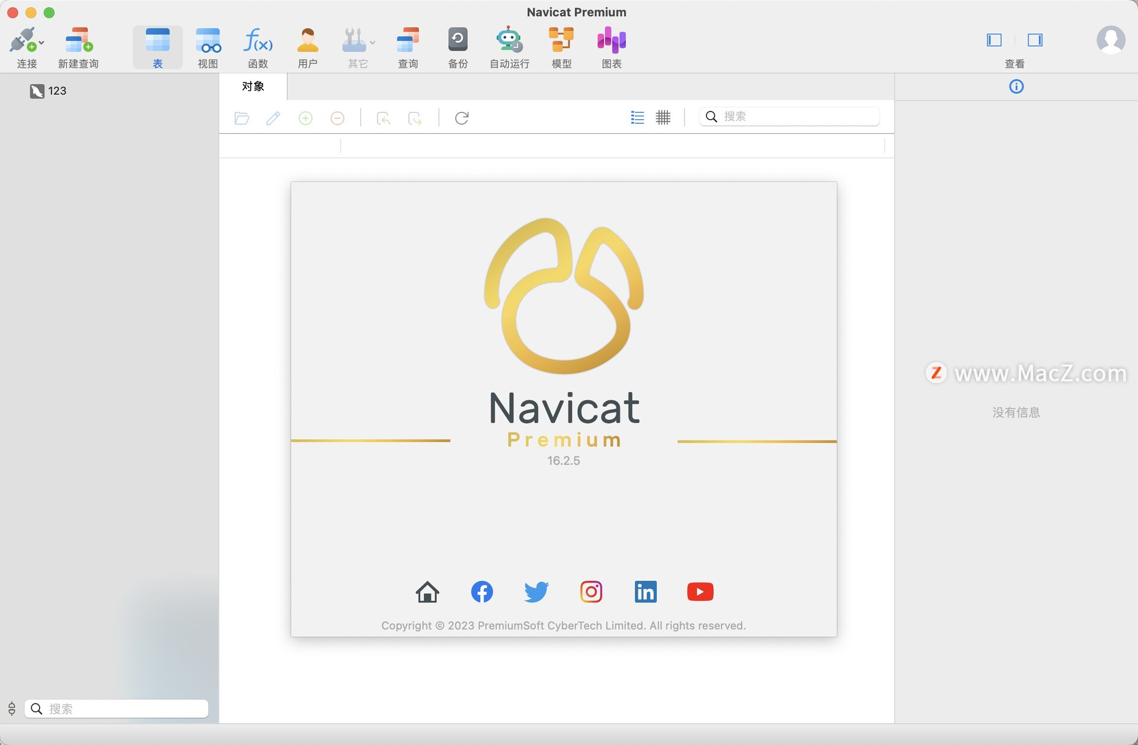Image resolution: width=1138 pixels, height=745 pixels.
Task: Click the import wizard icon
Action: point(383,118)
